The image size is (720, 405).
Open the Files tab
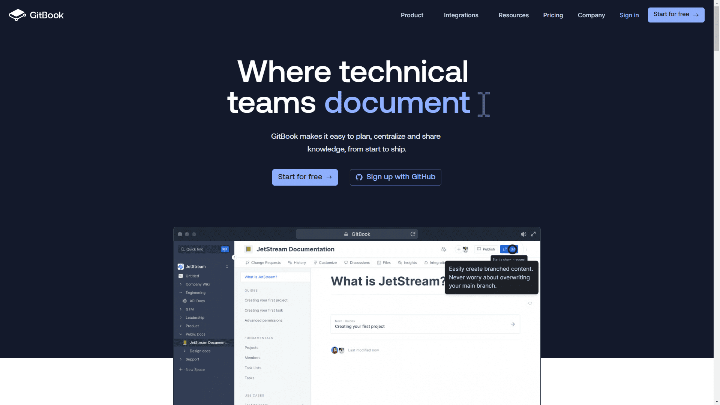[x=384, y=262]
